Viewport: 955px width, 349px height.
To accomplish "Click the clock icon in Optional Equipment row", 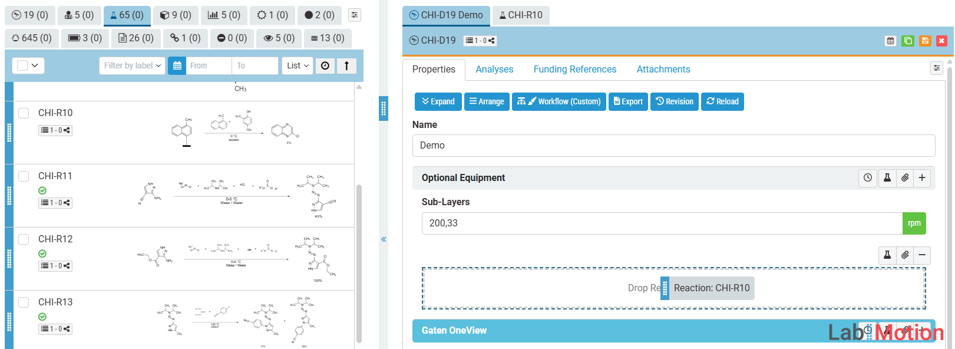I will tap(868, 177).
